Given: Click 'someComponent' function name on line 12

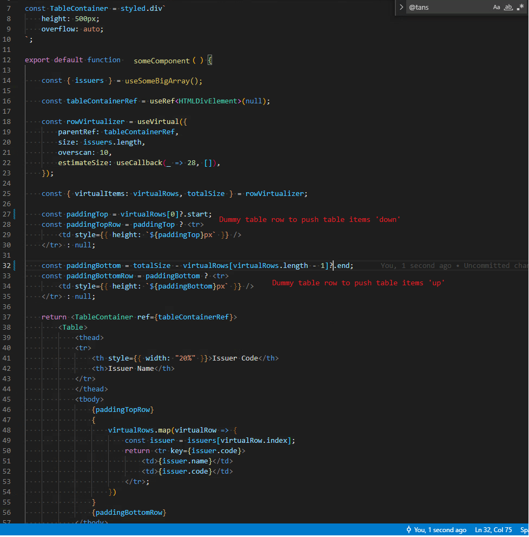Looking at the screenshot, I should coord(162,61).
